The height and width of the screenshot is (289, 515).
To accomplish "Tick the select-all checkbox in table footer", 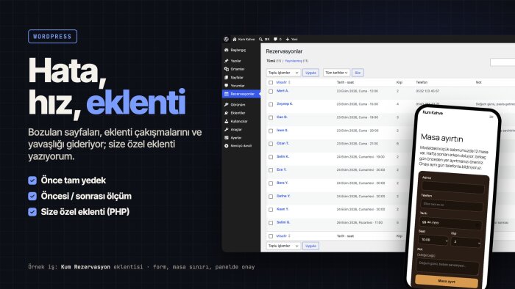I will tap(271, 236).
